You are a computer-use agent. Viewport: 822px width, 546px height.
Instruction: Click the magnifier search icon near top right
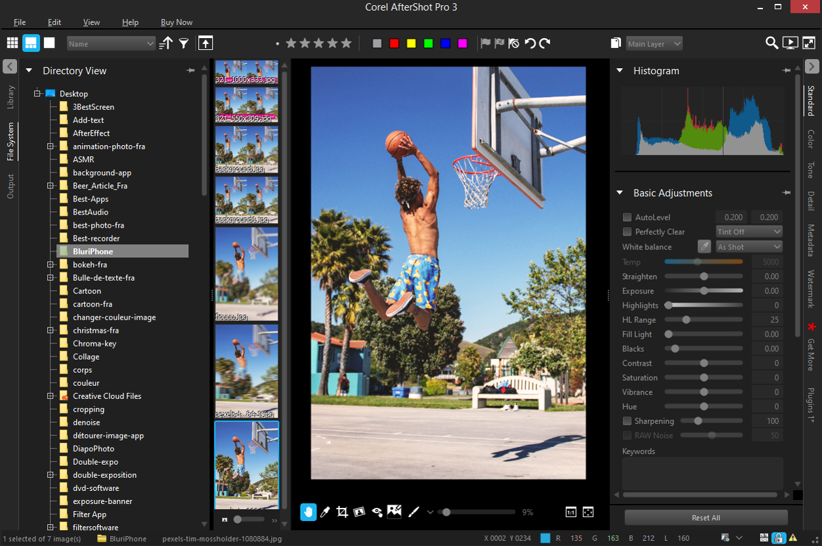tap(771, 43)
